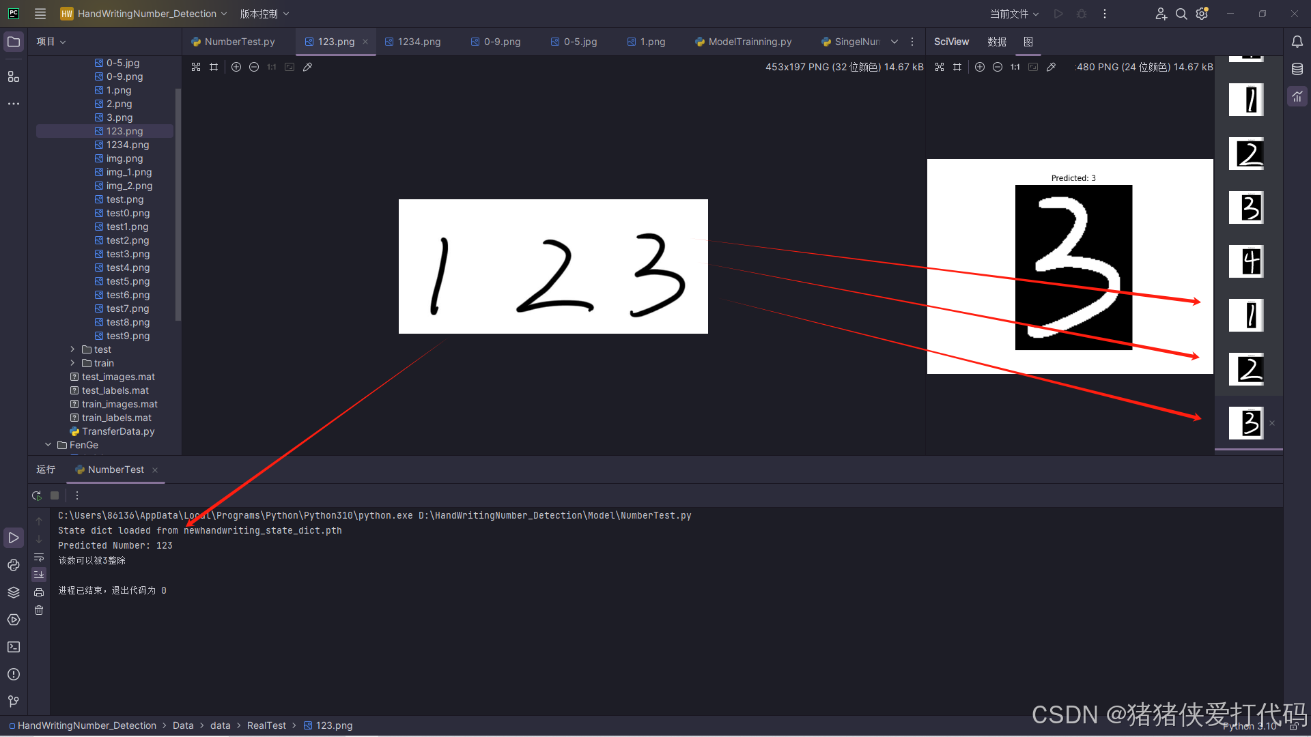This screenshot has height=737, width=1311.
Task: Toggle soft-wrap in run console
Action: (39, 558)
